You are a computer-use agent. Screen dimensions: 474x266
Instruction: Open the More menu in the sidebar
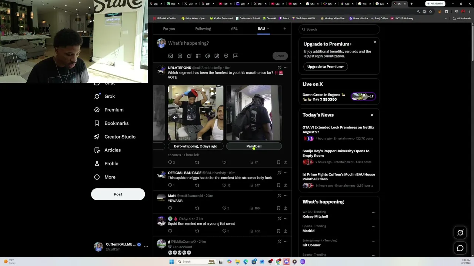click(105, 177)
